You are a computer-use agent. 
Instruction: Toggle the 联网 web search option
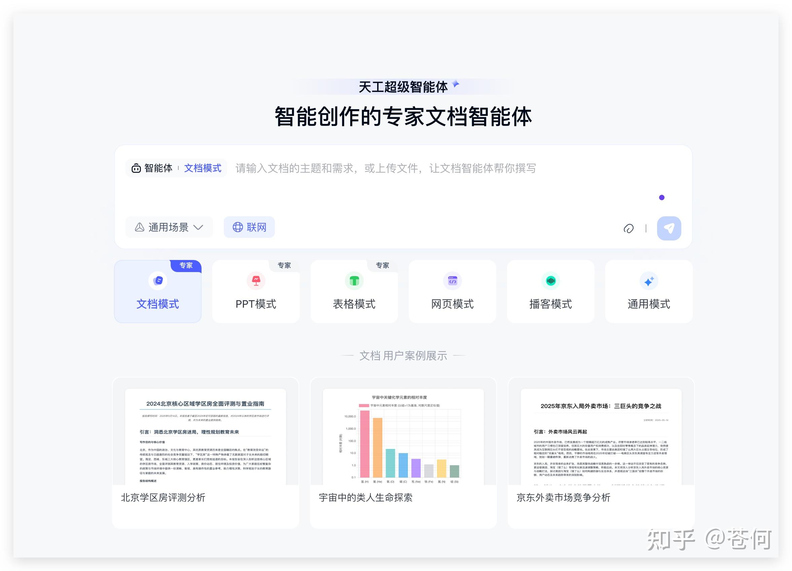click(x=249, y=227)
